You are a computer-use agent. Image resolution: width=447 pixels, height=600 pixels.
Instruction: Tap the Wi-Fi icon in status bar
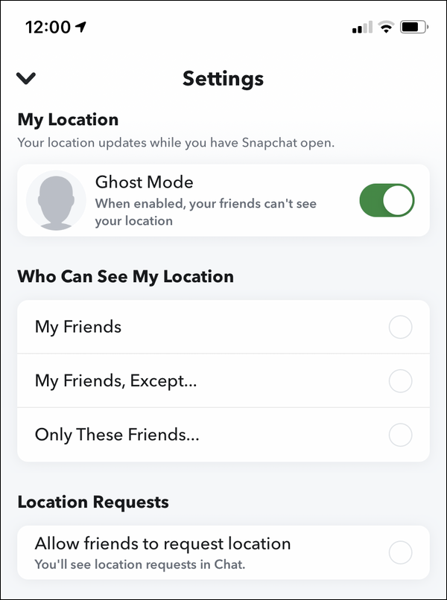point(386,27)
